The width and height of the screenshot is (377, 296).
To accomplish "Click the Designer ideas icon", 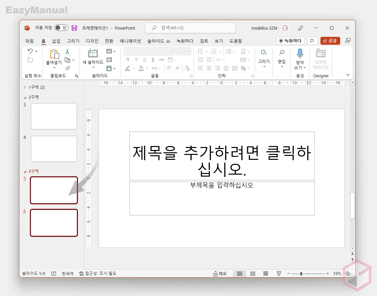I will 320,53.
